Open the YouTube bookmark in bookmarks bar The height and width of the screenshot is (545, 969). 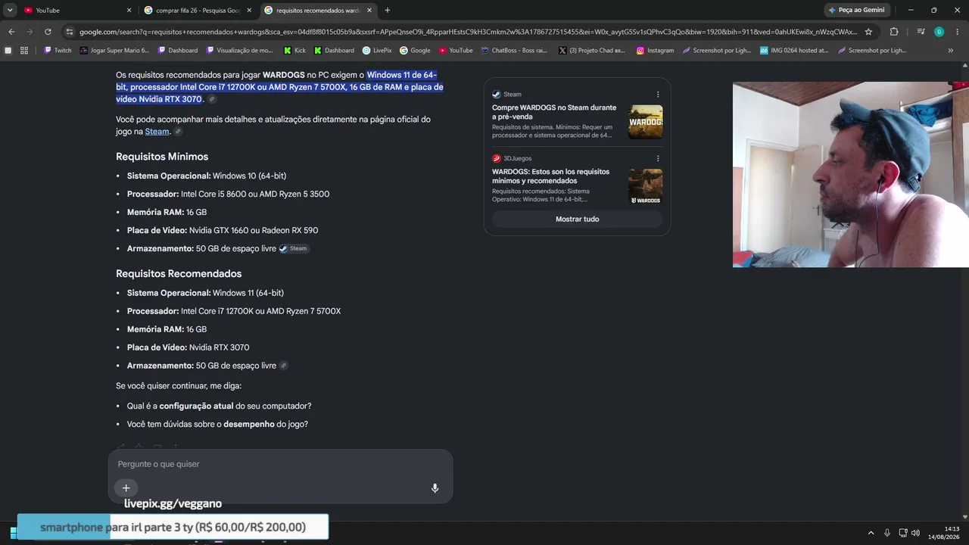(x=455, y=51)
